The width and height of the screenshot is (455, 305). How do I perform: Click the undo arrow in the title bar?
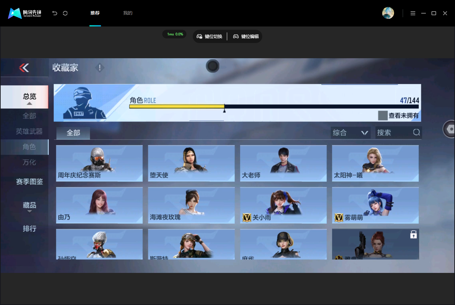click(x=55, y=13)
